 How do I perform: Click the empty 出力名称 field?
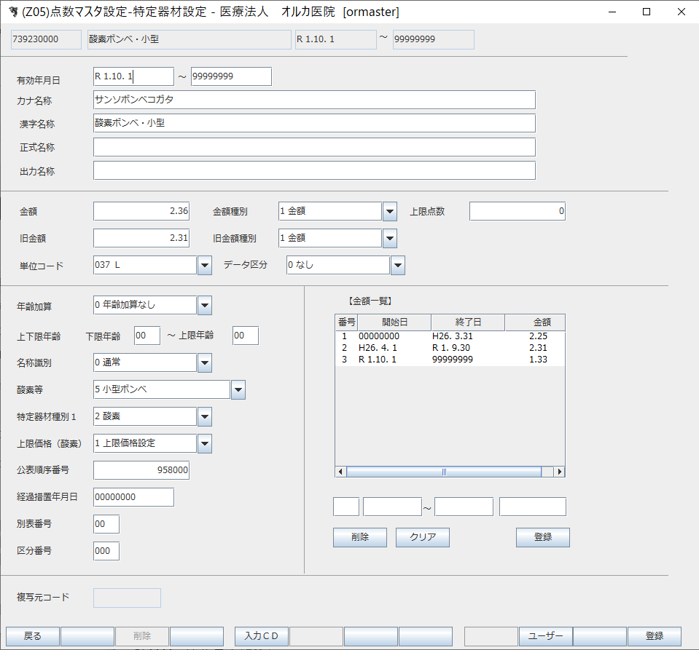point(314,170)
